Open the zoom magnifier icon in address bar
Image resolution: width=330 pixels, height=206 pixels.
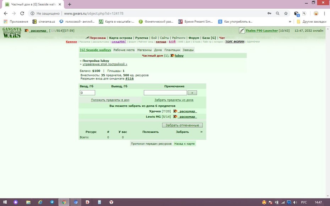pos(277,13)
